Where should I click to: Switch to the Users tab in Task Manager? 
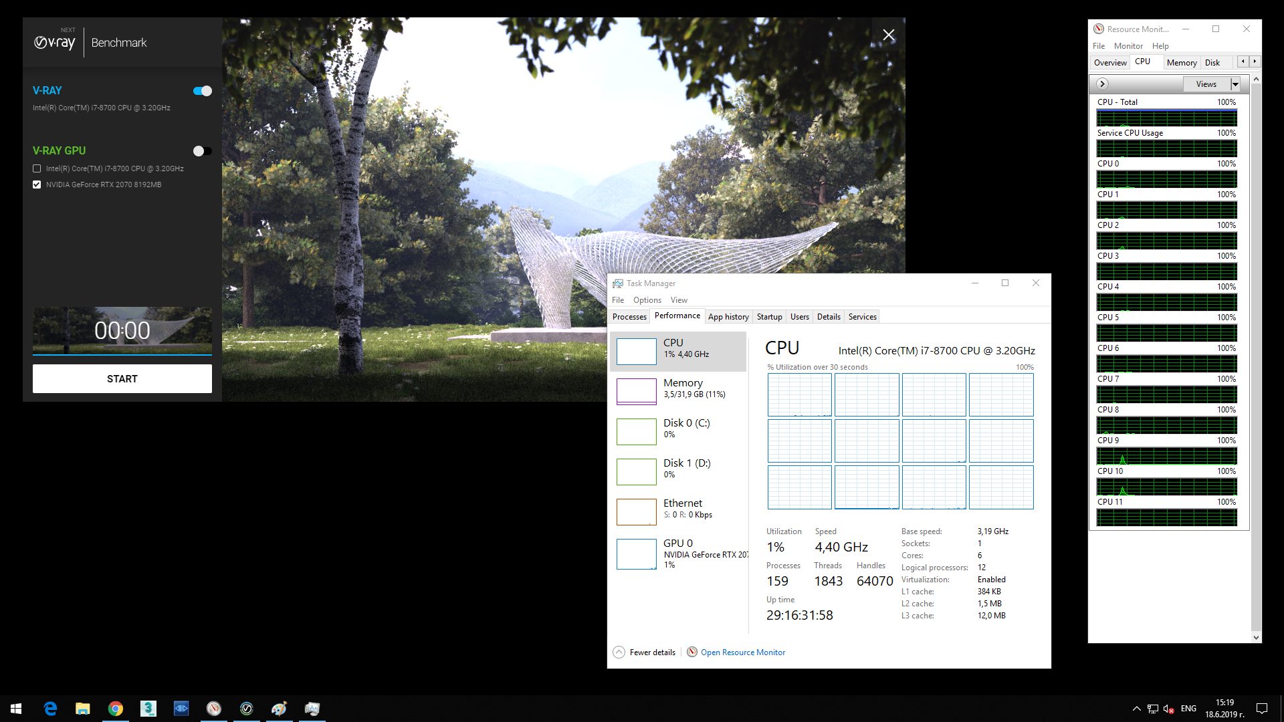[x=799, y=317]
